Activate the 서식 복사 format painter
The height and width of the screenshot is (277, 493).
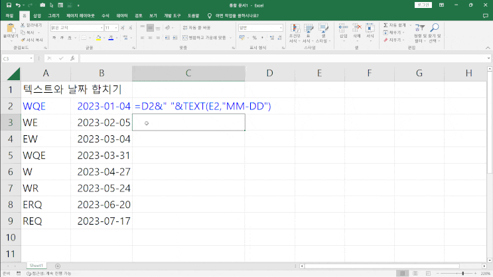click(32, 40)
